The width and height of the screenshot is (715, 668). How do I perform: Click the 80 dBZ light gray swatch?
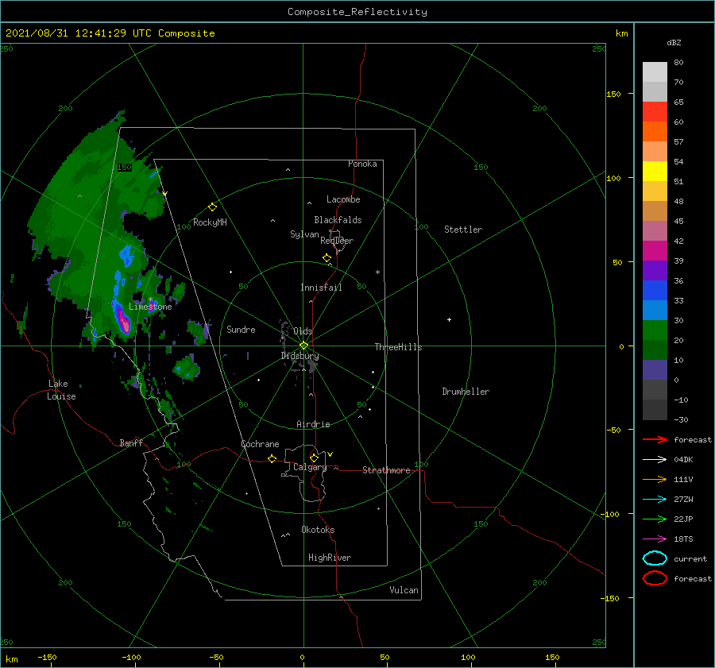click(655, 71)
